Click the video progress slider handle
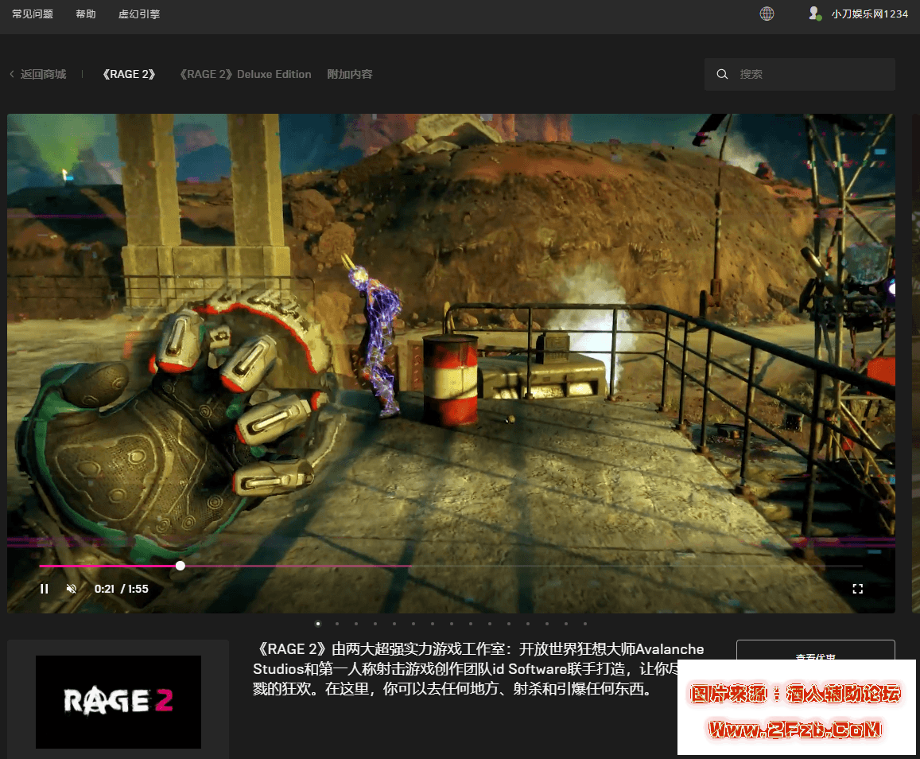 [x=181, y=566]
